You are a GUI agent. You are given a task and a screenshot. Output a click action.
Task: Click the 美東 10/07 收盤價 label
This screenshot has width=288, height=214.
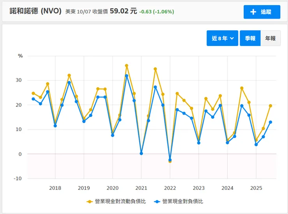tap(86, 12)
